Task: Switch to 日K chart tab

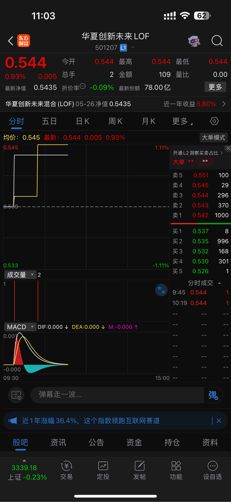Action: tap(82, 121)
